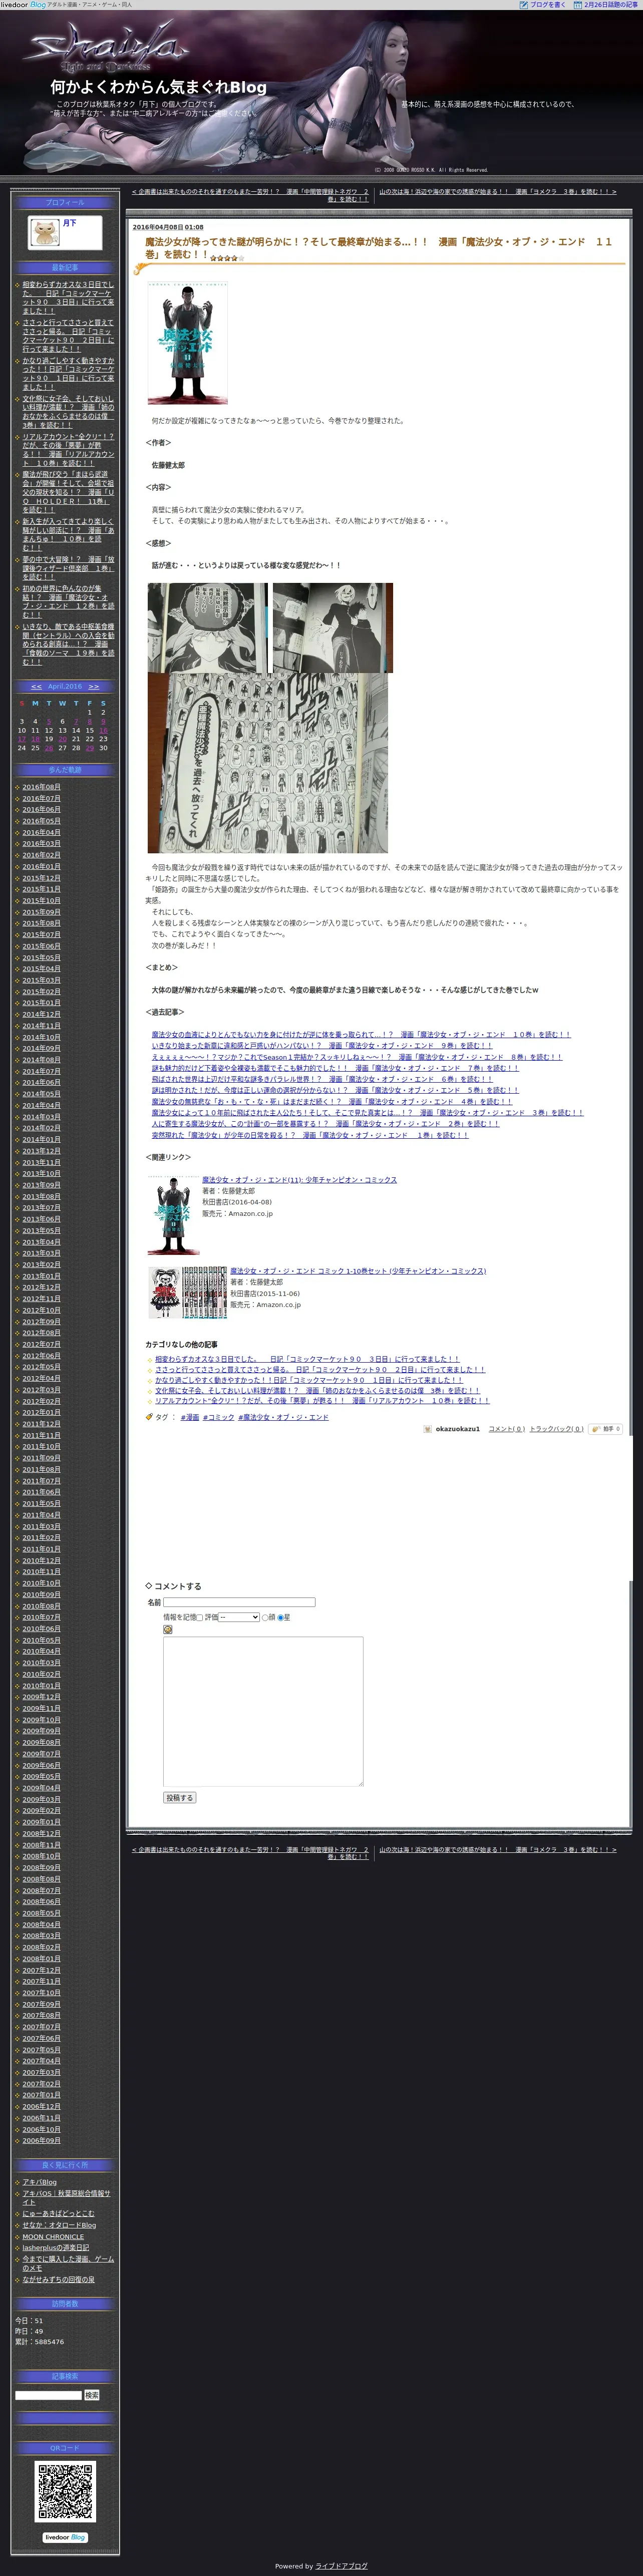Open the large manga page photo showing many faces
This screenshot has width=643, height=2576.
point(267,763)
